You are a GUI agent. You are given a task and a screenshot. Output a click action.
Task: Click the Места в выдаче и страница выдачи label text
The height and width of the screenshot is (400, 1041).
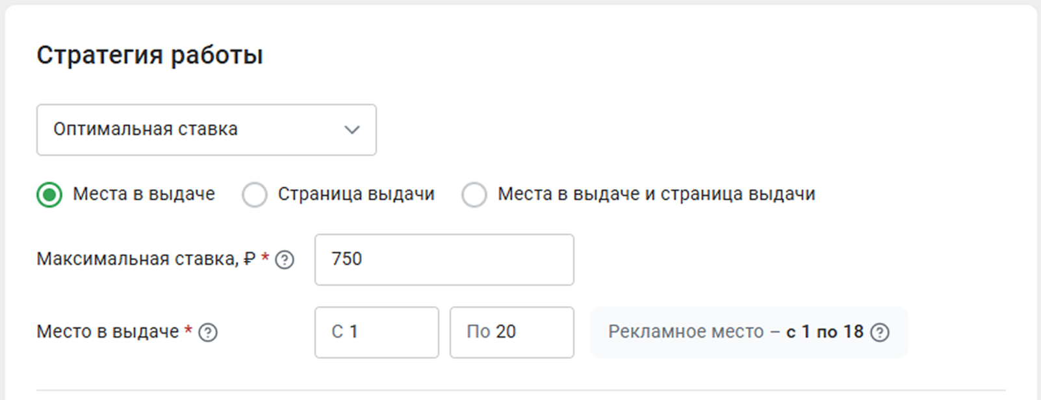(x=656, y=194)
